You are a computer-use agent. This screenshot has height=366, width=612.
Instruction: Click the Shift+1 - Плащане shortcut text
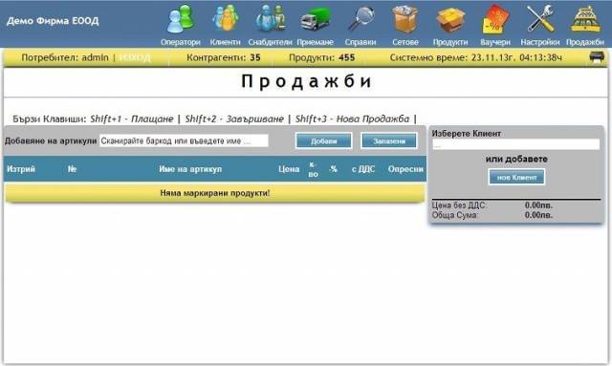click(x=132, y=118)
